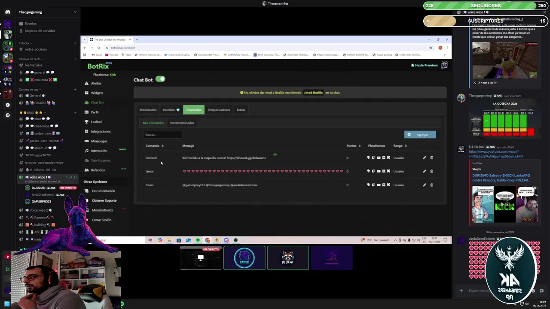Edit the !amor command with pencil icon

(x=424, y=171)
